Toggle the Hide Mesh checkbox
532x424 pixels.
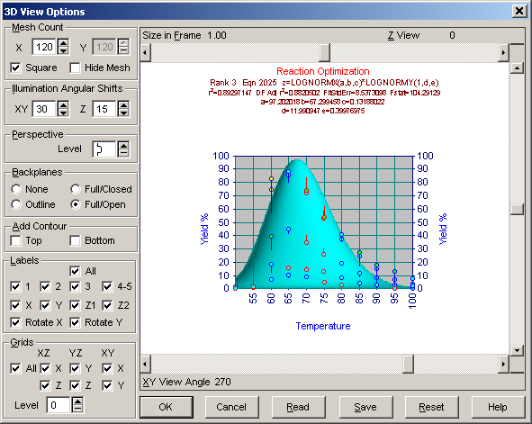click(75, 68)
